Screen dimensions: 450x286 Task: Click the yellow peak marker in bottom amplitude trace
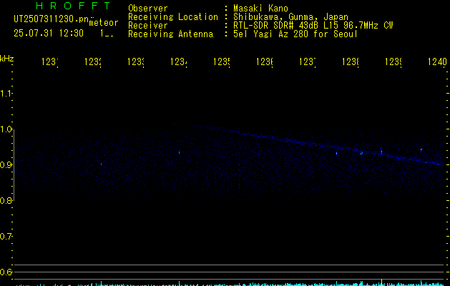point(381,282)
